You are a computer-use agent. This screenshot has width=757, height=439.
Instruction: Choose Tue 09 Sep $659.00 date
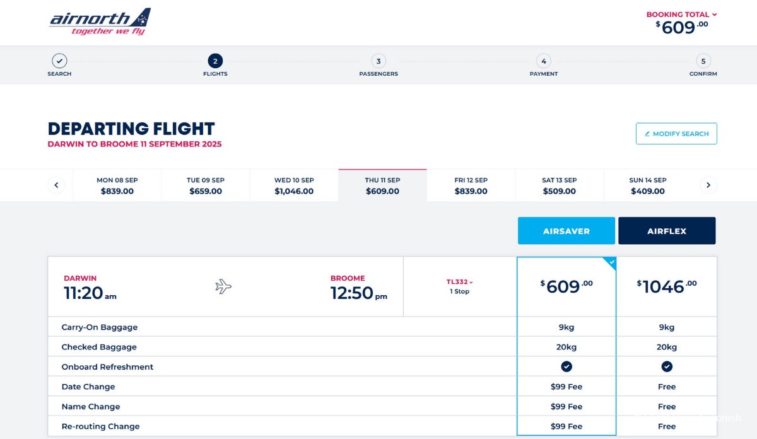[206, 185]
